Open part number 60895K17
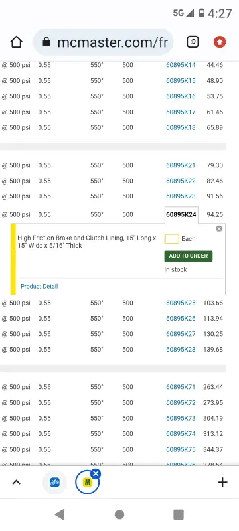The width and height of the screenshot is (239, 531). (x=181, y=112)
